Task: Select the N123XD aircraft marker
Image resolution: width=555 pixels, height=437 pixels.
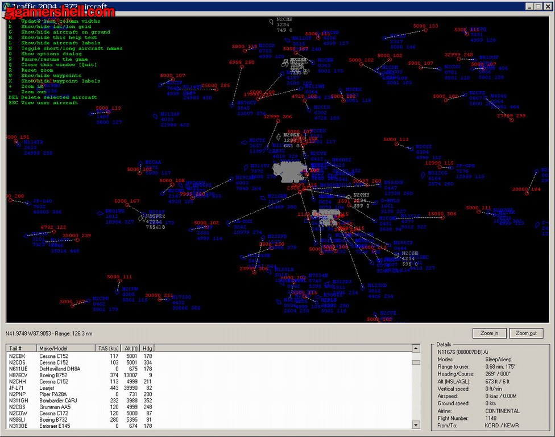Action: click(363, 287)
